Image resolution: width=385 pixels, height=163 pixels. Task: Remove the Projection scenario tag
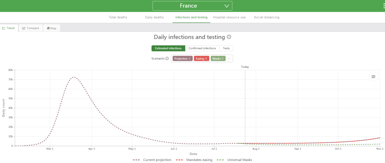pyautogui.click(x=190, y=59)
